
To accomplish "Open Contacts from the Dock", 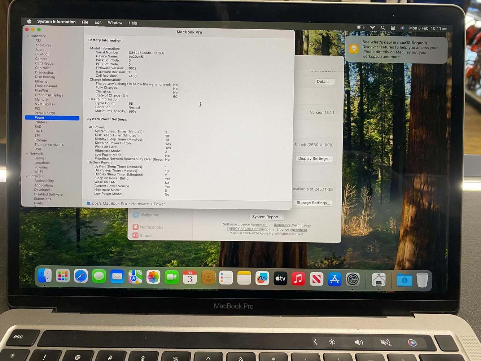I will tap(208, 278).
